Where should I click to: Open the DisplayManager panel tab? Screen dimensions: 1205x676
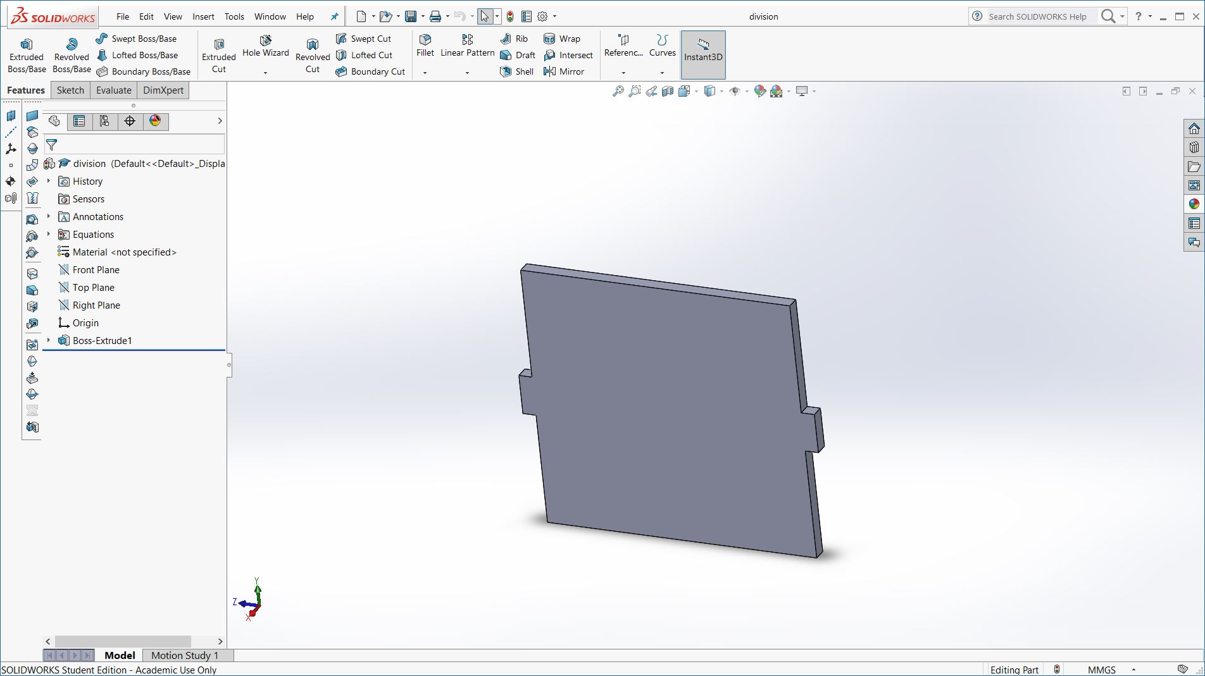pyautogui.click(x=155, y=121)
